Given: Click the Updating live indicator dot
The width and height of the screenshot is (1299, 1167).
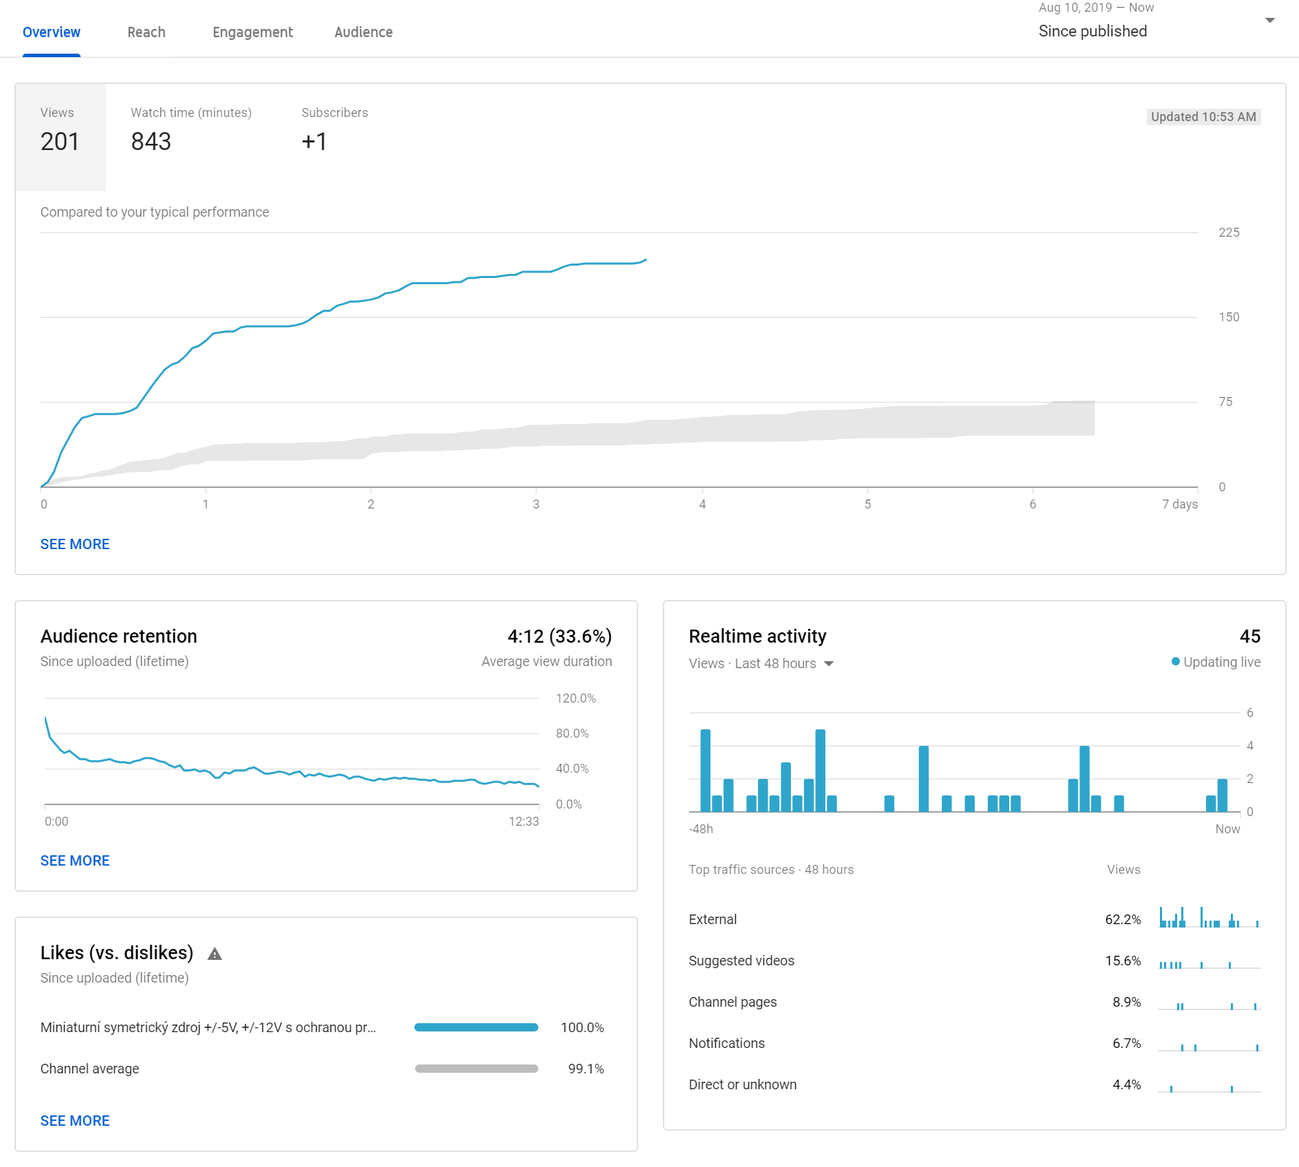Looking at the screenshot, I should [x=1175, y=662].
